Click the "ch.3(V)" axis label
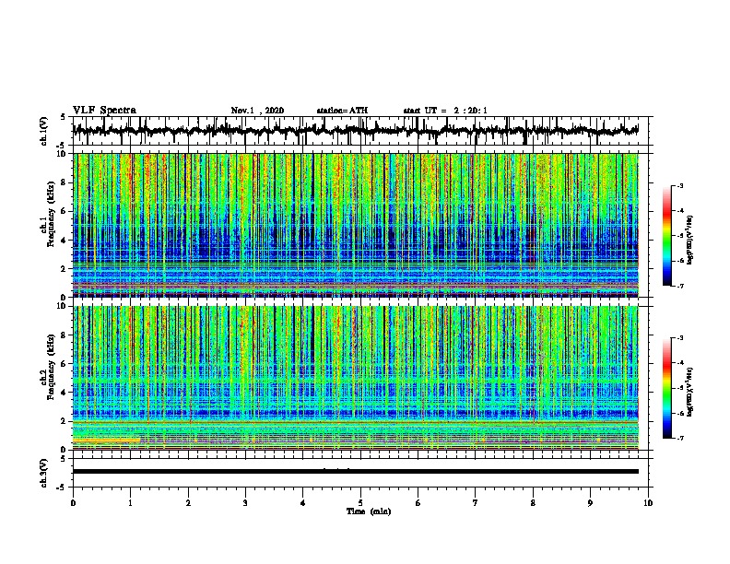The image size is (730, 564). (x=44, y=473)
